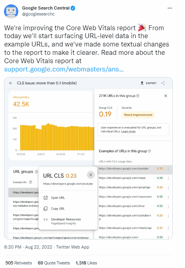Screen dimensions: 185x268
Task: Close the 27.1K URLs group panel
Action: (x=166, y=96)
